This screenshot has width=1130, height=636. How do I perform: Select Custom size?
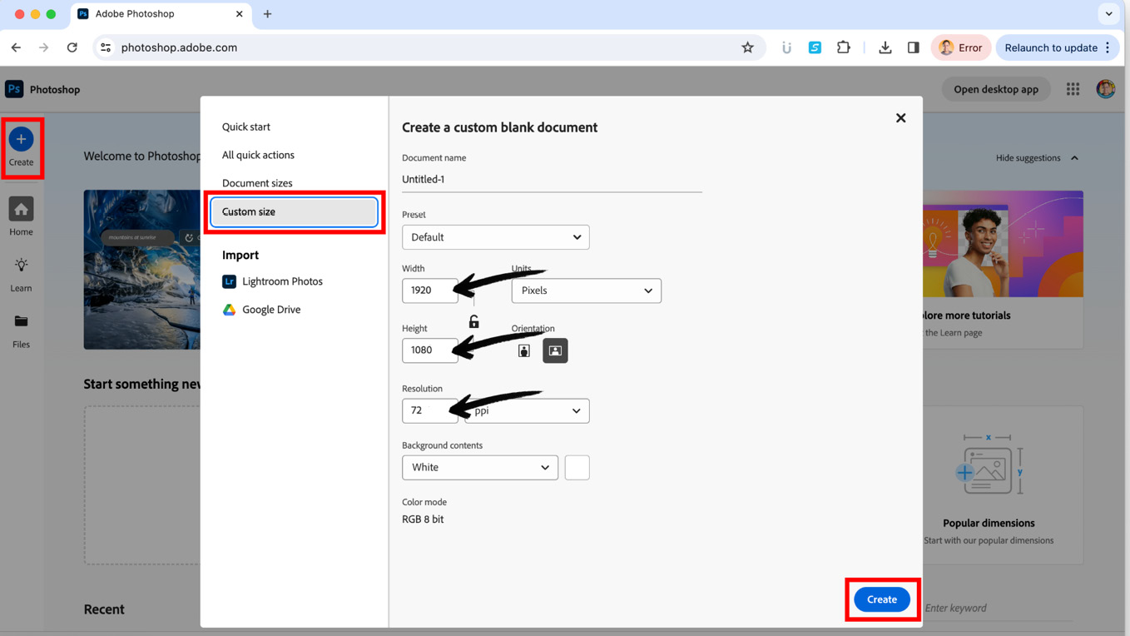click(x=295, y=212)
